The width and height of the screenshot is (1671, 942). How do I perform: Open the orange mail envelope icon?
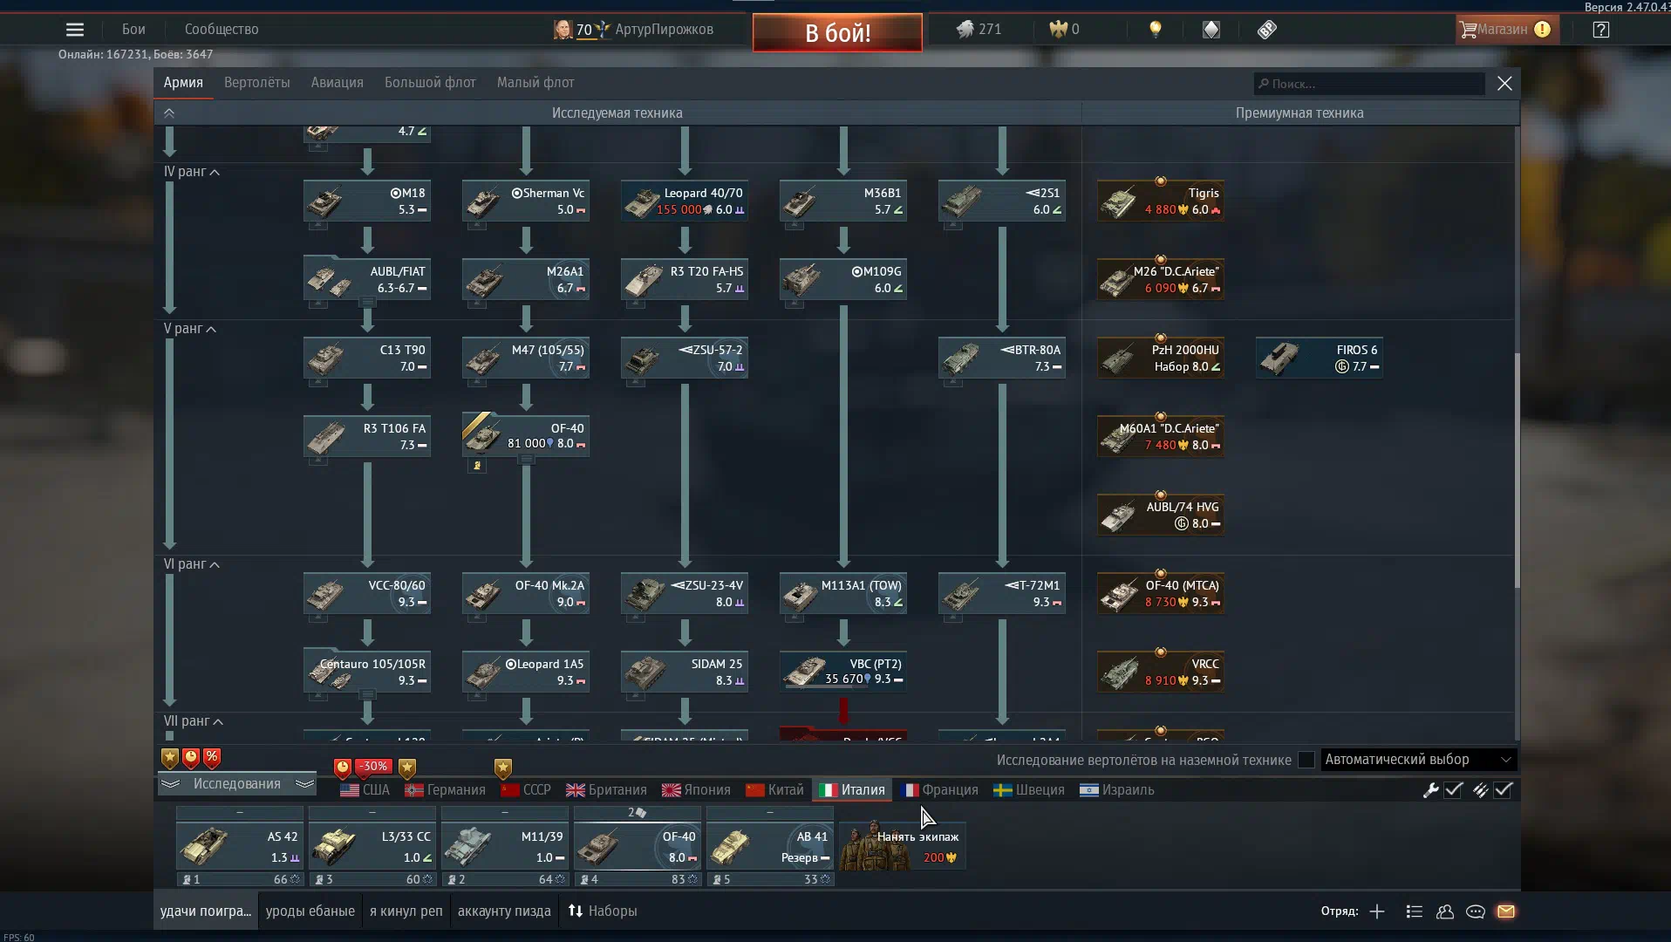1506,911
